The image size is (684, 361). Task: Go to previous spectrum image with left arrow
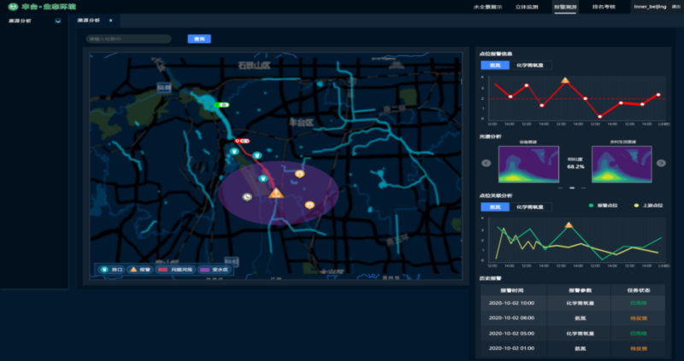click(x=486, y=163)
